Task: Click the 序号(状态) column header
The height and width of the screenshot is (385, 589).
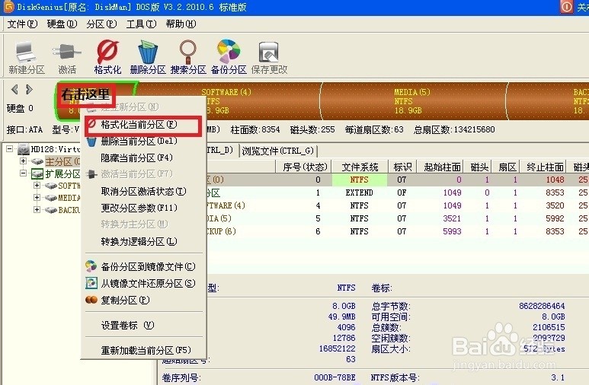Action: [304, 167]
